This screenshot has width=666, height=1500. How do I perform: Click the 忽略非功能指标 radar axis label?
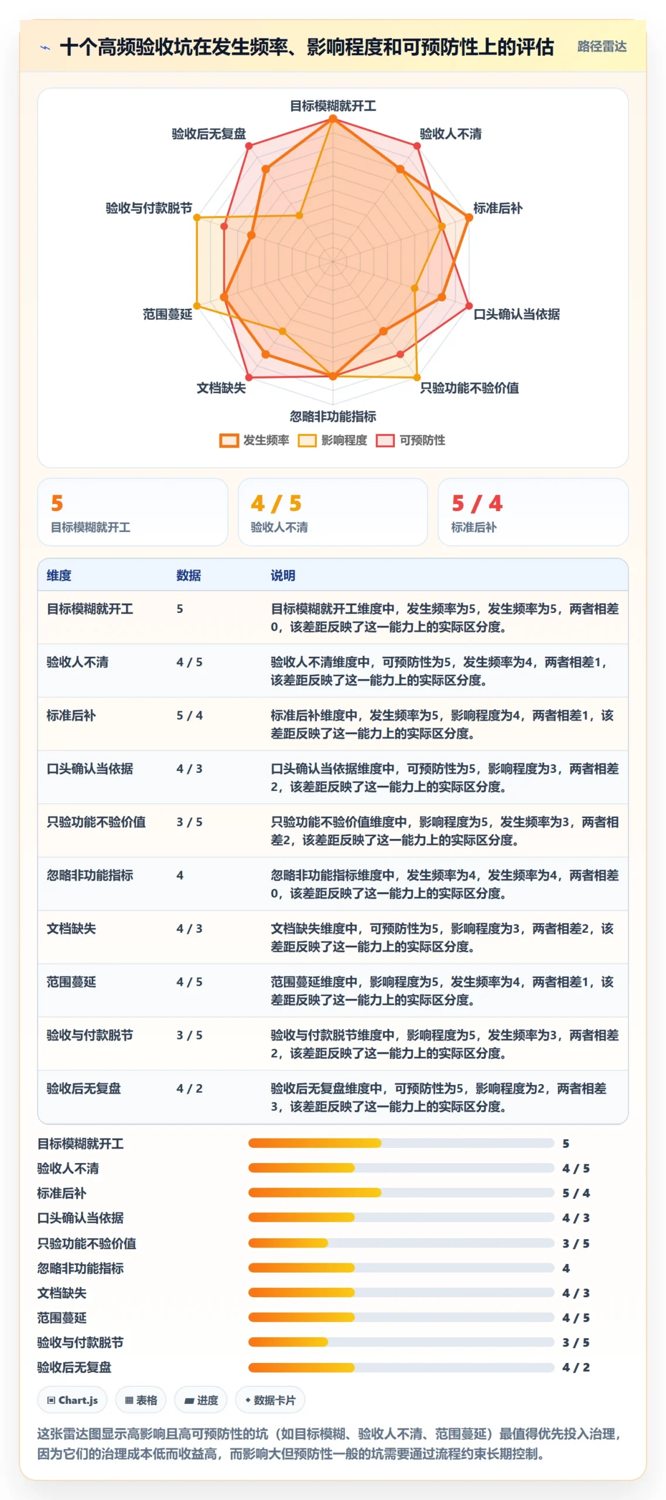[333, 416]
